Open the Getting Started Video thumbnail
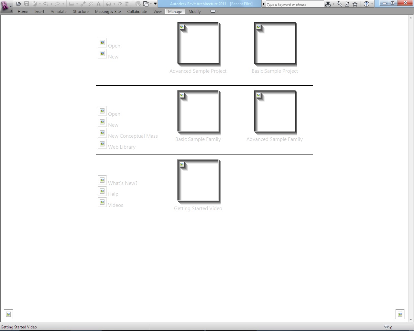The image size is (414, 331). (199, 181)
